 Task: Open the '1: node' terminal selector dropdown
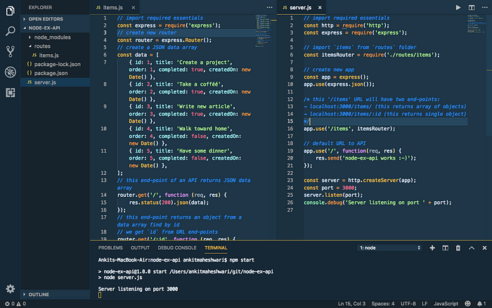coord(389,248)
